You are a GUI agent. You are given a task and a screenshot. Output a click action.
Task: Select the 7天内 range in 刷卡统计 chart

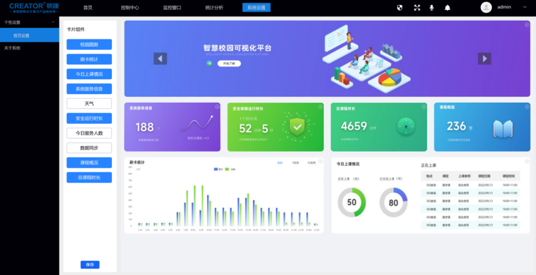coord(295,163)
